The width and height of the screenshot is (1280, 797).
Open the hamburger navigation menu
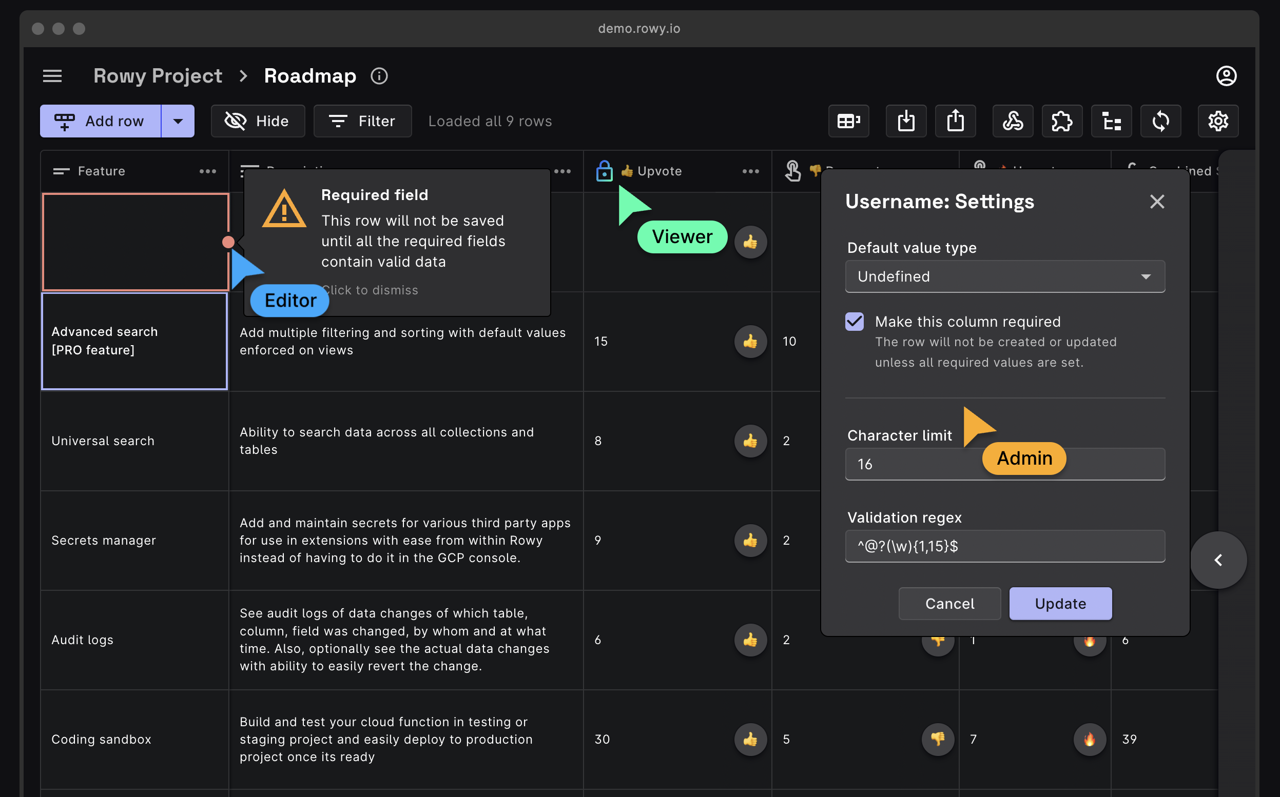pyautogui.click(x=52, y=76)
